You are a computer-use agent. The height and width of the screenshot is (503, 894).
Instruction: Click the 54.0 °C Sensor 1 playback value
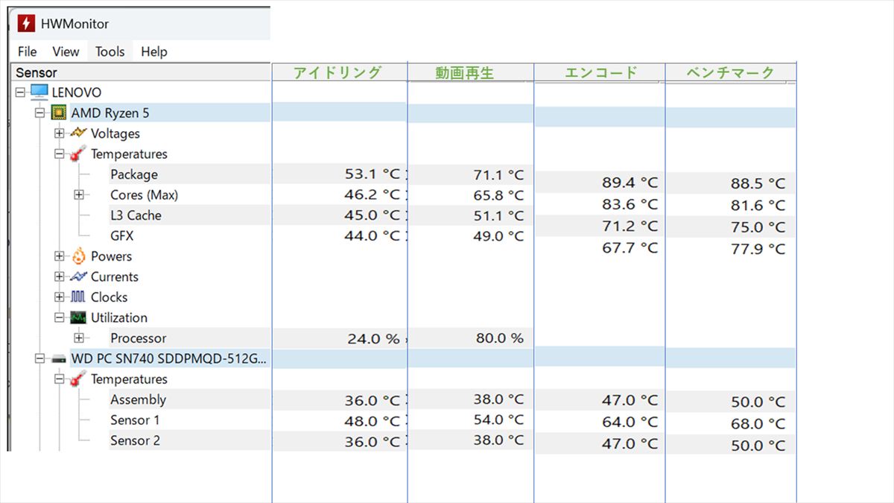click(498, 420)
